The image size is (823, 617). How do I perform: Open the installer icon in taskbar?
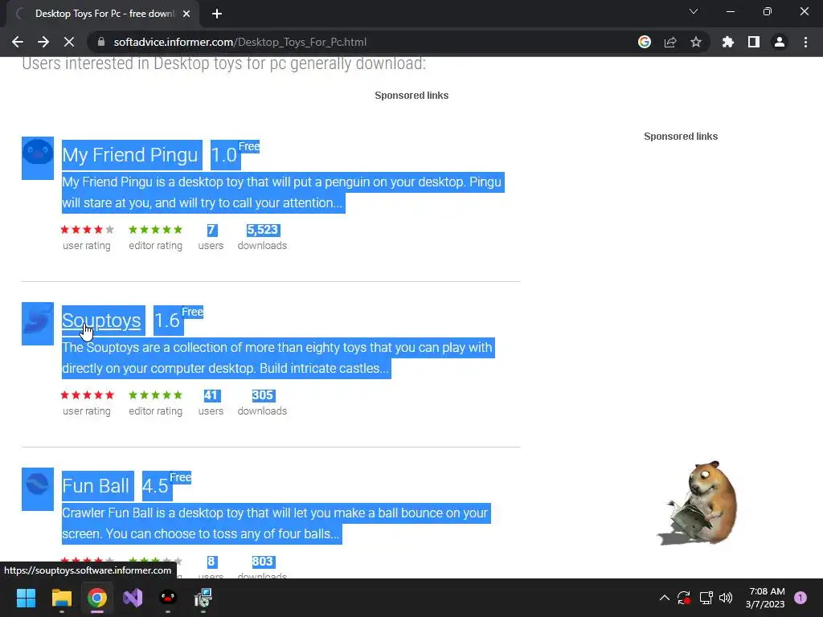click(x=203, y=598)
